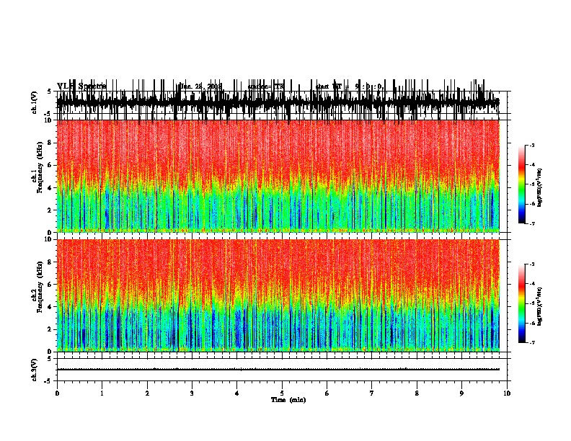Click the ch.1 voltage waveform panel

click(x=282, y=102)
